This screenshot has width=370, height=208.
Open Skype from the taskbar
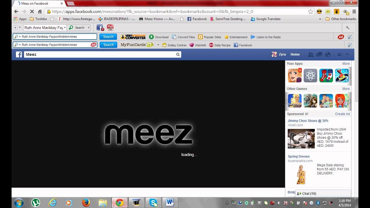pyautogui.click(x=153, y=203)
